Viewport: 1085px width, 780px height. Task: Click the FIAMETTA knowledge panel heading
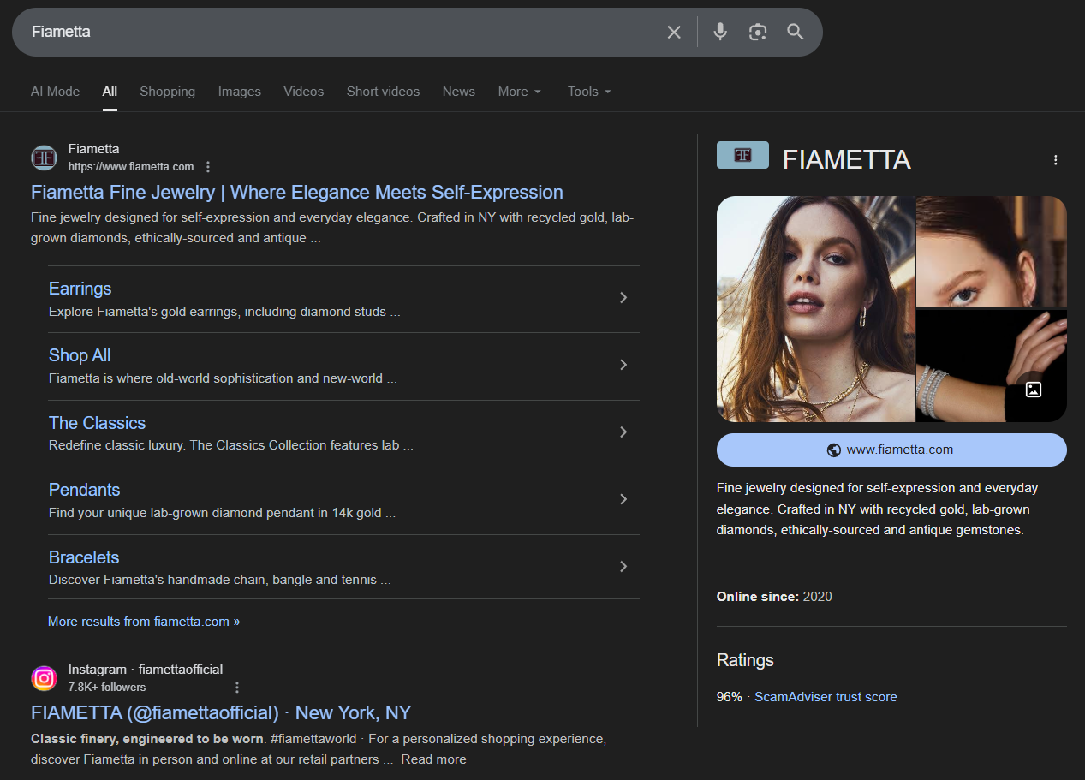pos(846,159)
